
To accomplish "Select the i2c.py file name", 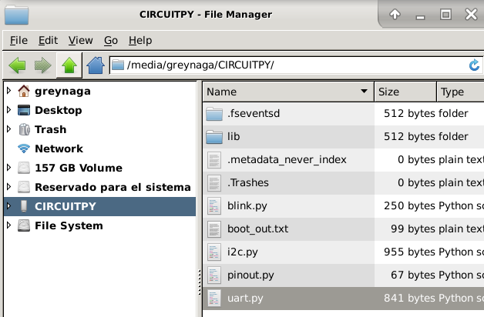I will (x=243, y=252).
